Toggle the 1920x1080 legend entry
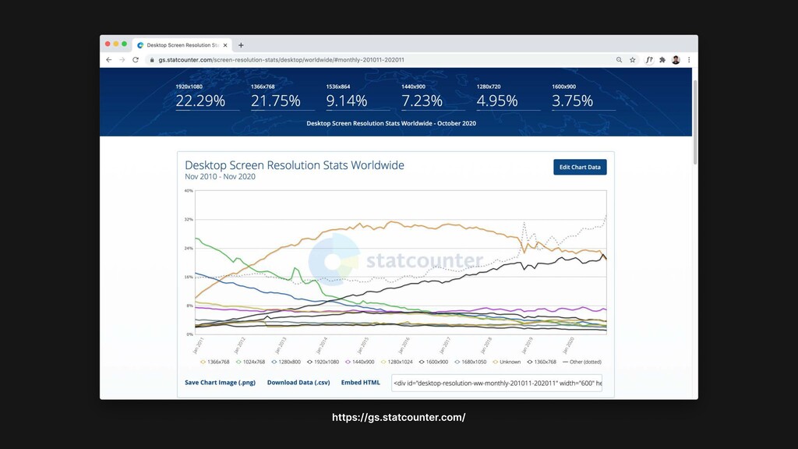Screen dimensions: 798x449 click(x=323, y=362)
